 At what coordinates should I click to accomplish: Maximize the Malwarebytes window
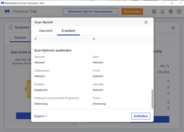172,3
